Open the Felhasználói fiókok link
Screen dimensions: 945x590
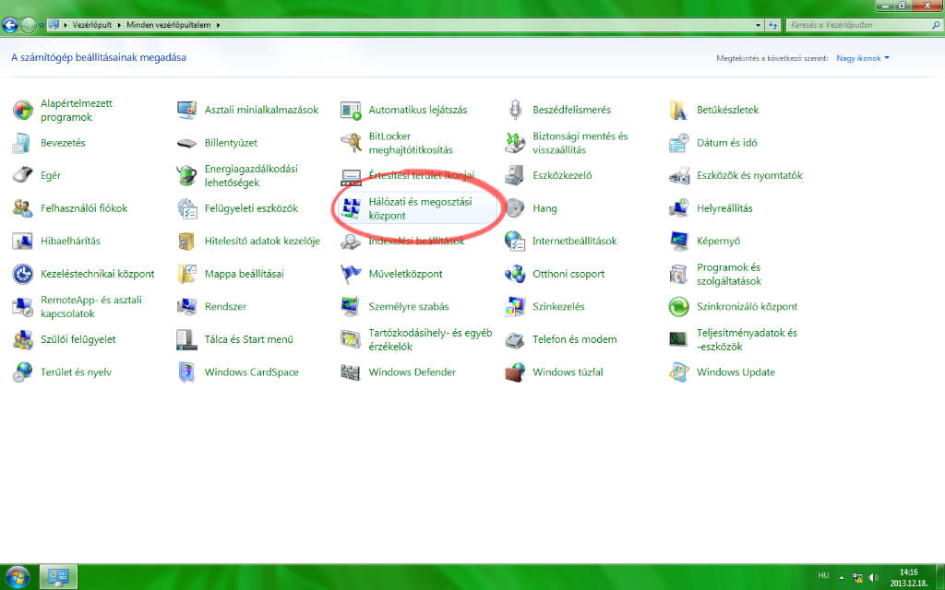click(x=74, y=207)
